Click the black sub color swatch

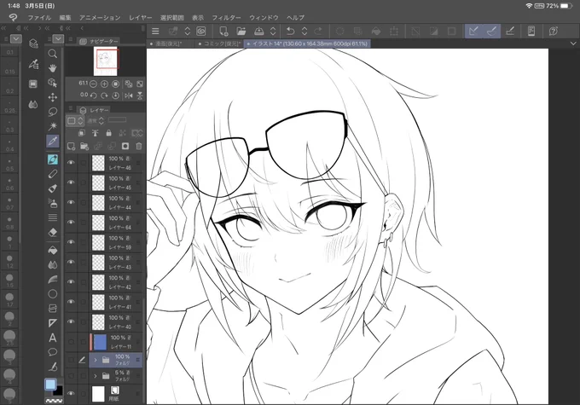point(59,391)
